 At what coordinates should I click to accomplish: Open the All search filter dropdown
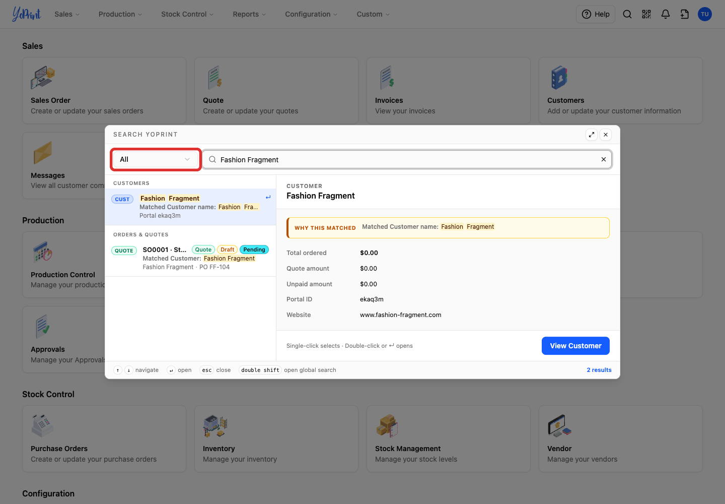click(x=156, y=159)
